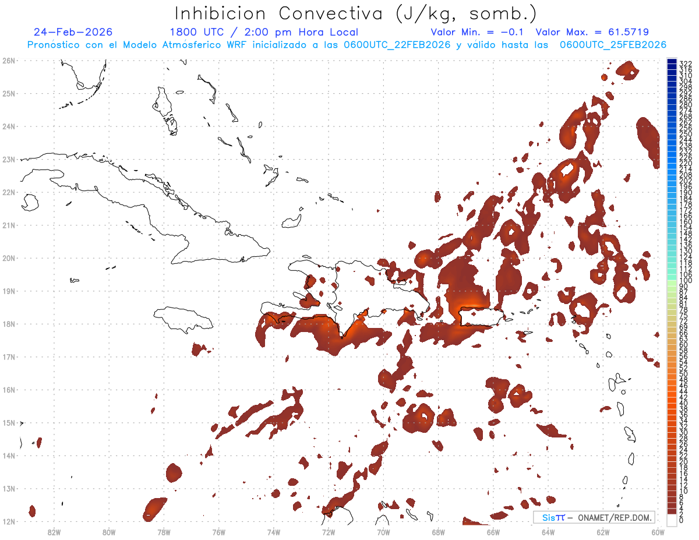The height and width of the screenshot is (540, 699).
Task: Click the 74W longitude label
Action: (x=273, y=531)
